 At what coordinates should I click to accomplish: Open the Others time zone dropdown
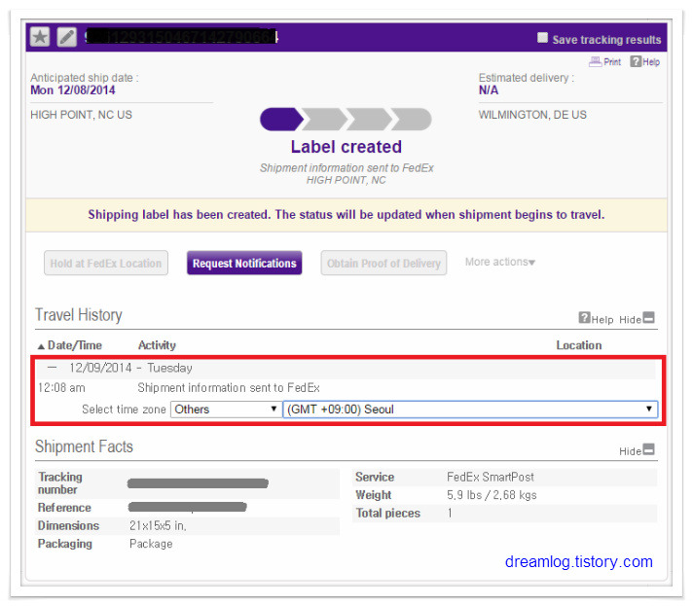pos(226,410)
